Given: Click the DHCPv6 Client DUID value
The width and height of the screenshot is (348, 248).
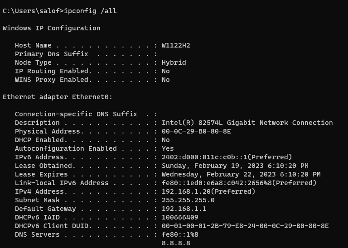Looking at the screenshot, I should [245, 226].
